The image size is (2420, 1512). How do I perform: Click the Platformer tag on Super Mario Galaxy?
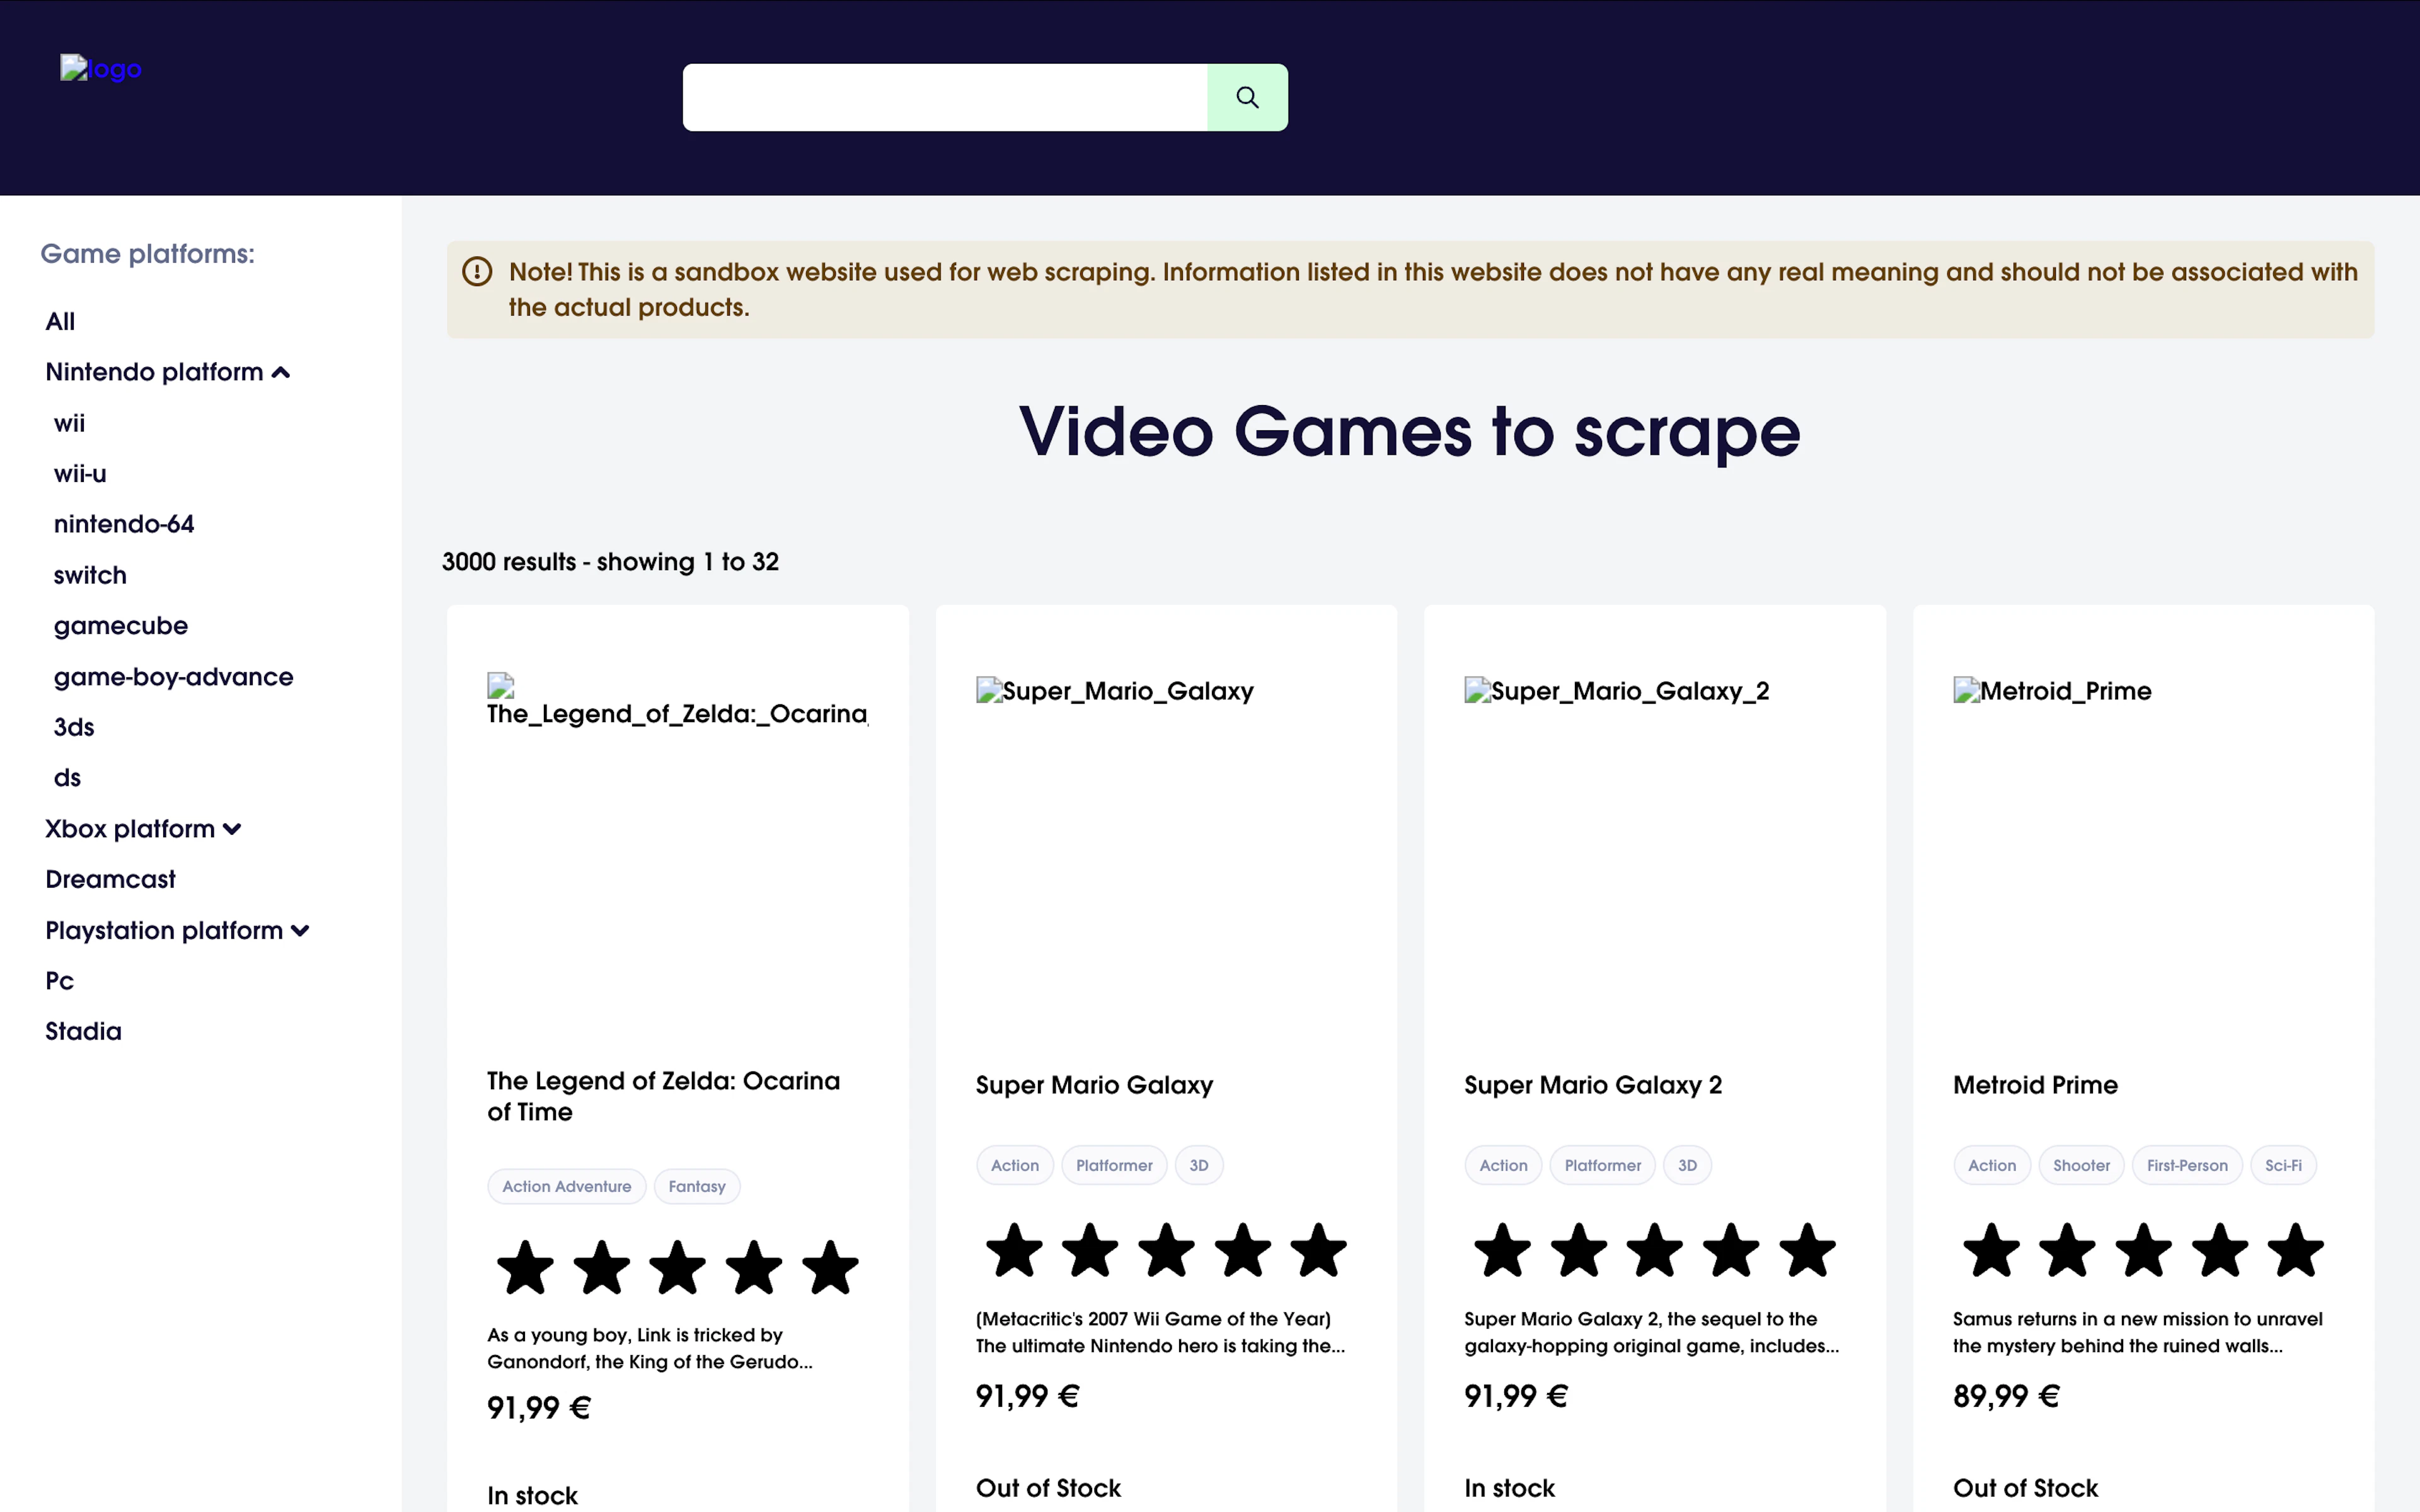[x=1114, y=1166]
